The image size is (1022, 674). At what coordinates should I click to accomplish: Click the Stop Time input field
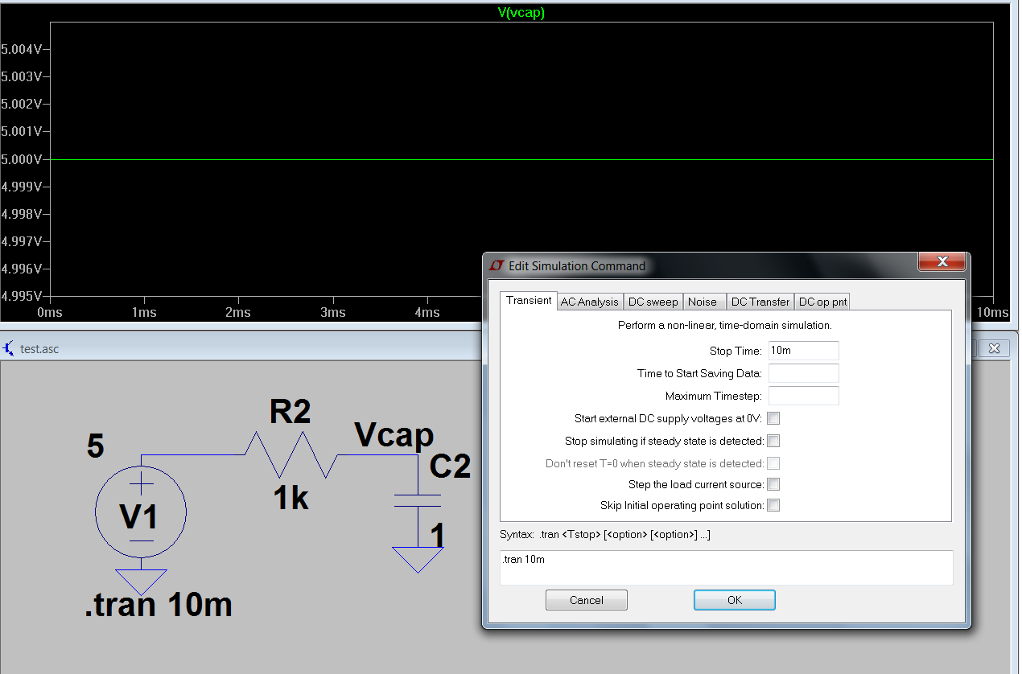pos(803,351)
